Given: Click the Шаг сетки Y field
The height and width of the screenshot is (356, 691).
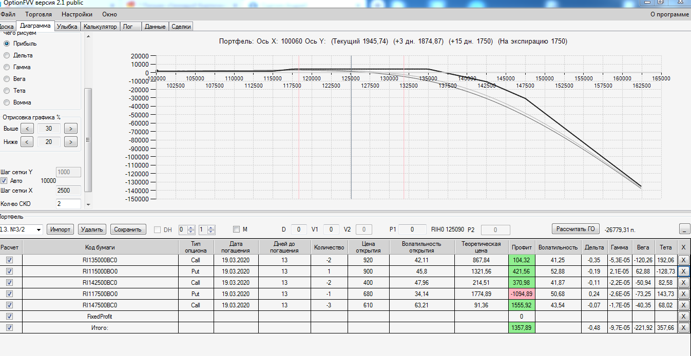Looking at the screenshot, I should click(x=68, y=172).
